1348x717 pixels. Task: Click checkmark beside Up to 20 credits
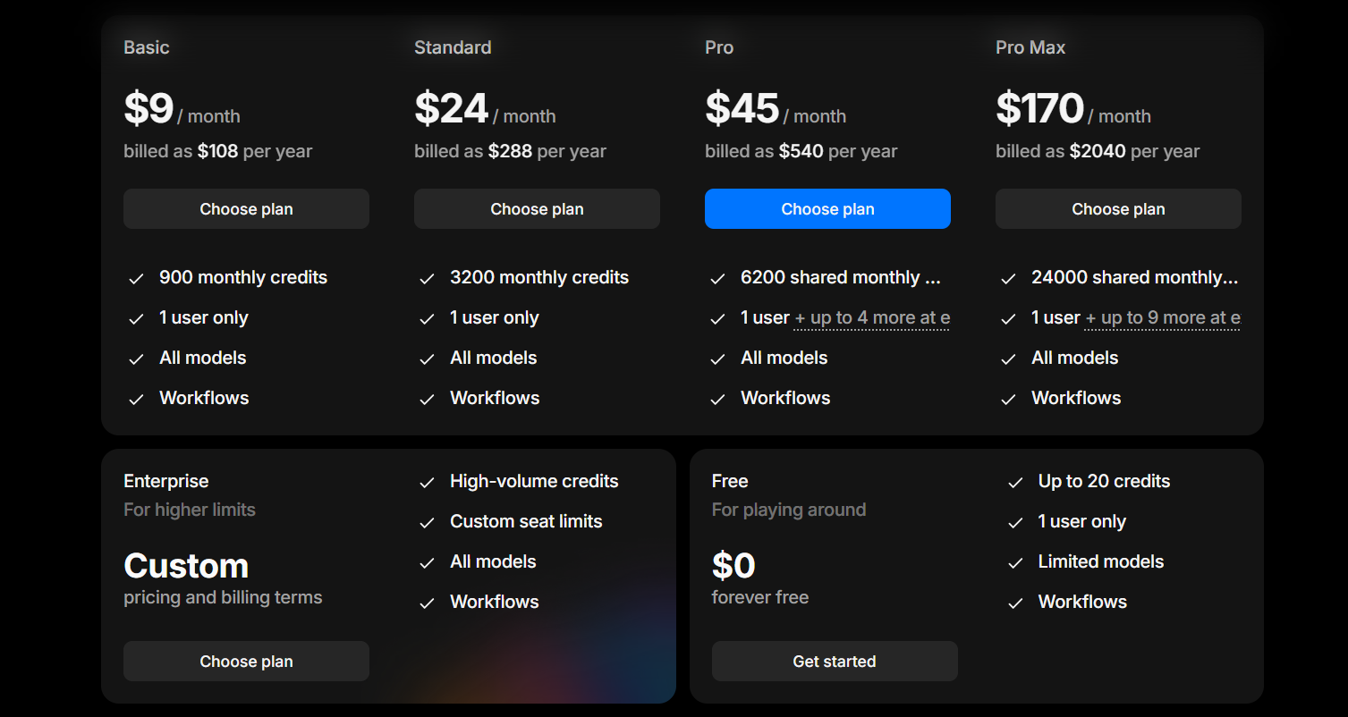pos(1015,483)
